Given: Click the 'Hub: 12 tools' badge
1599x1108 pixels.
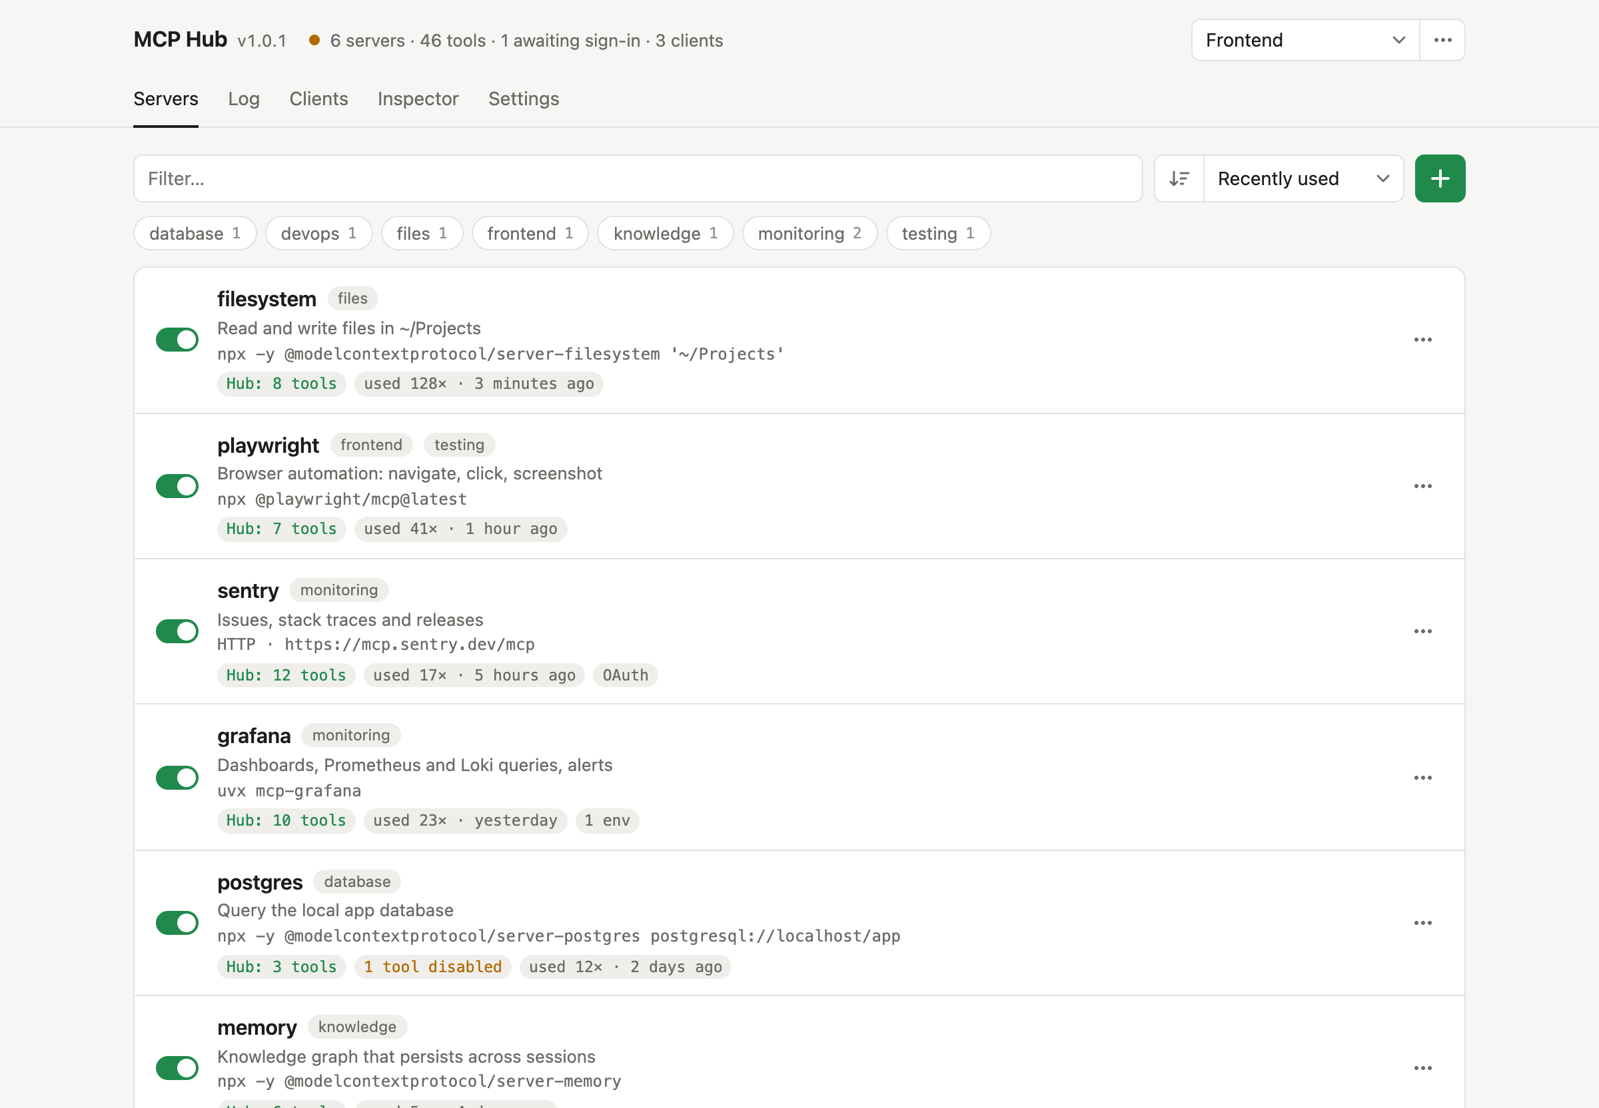Looking at the screenshot, I should 286,675.
